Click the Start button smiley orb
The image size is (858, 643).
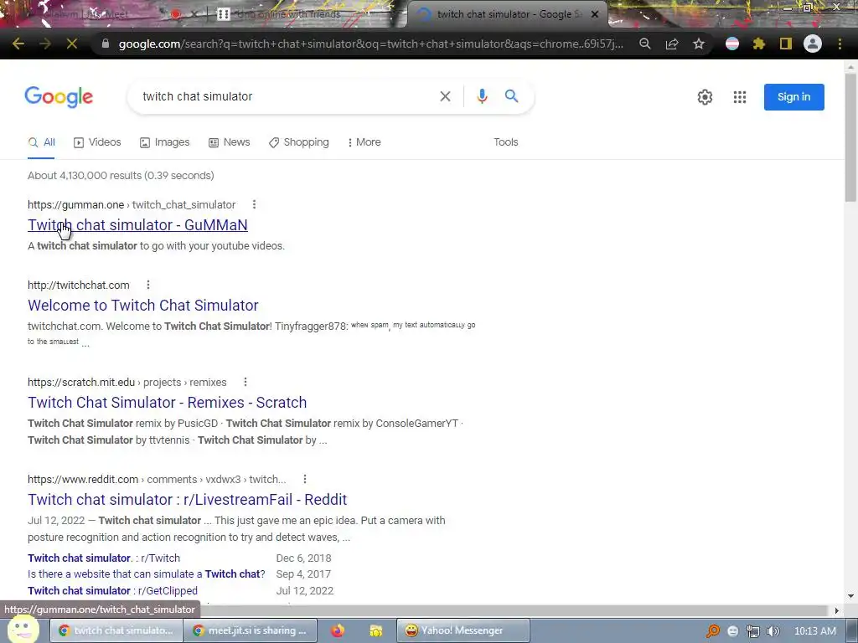[23, 629]
